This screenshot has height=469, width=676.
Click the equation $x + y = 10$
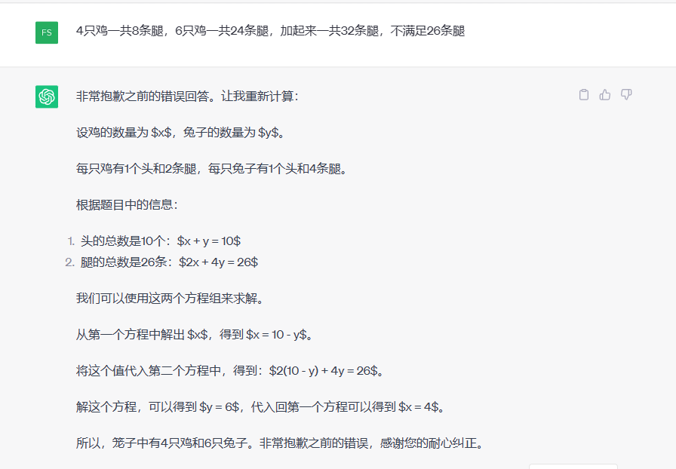pos(209,241)
